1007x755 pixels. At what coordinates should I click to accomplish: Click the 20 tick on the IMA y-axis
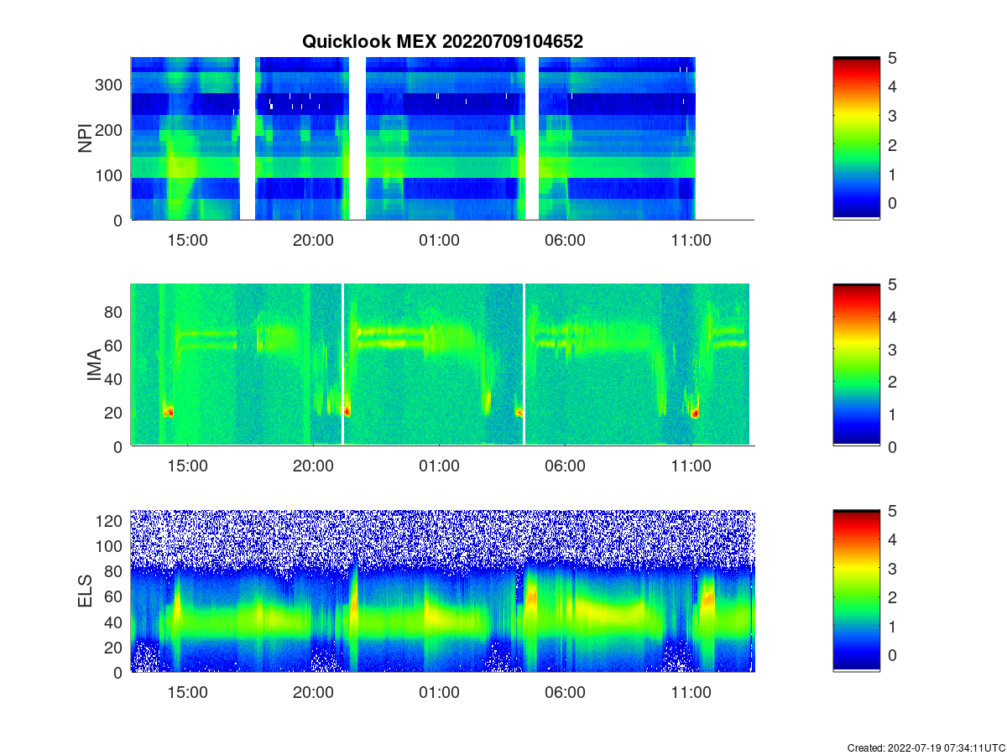114,413
